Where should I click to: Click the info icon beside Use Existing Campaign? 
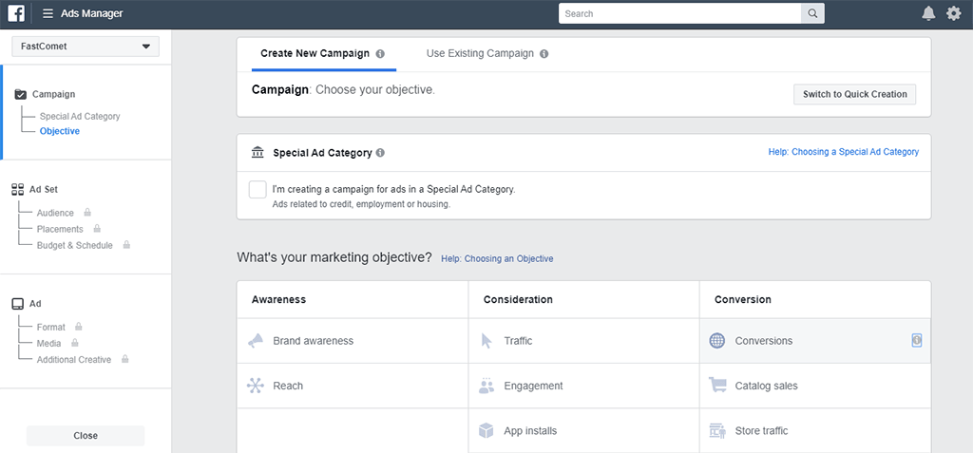click(x=544, y=54)
